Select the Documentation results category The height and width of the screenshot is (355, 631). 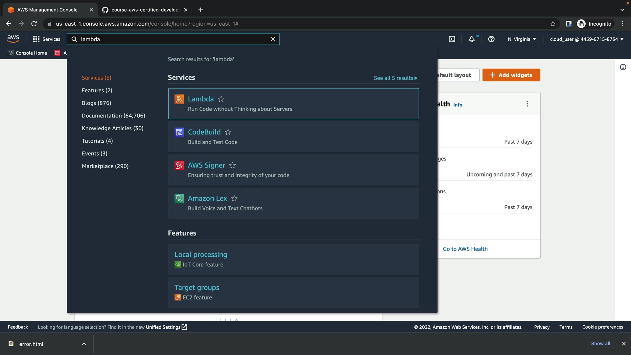[113, 116]
